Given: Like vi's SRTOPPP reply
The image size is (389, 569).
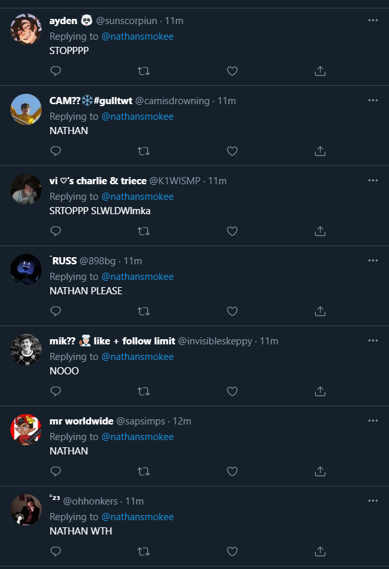Looking at the screenshot, I should 232,231.
